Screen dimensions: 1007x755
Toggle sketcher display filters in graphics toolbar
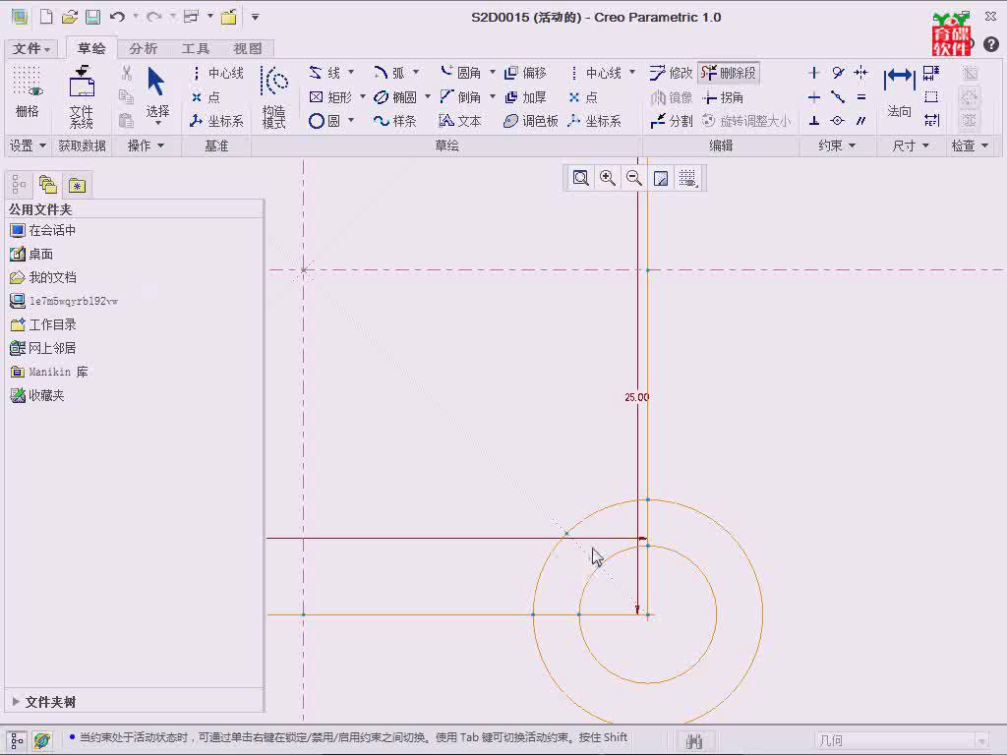pos(687,178)
